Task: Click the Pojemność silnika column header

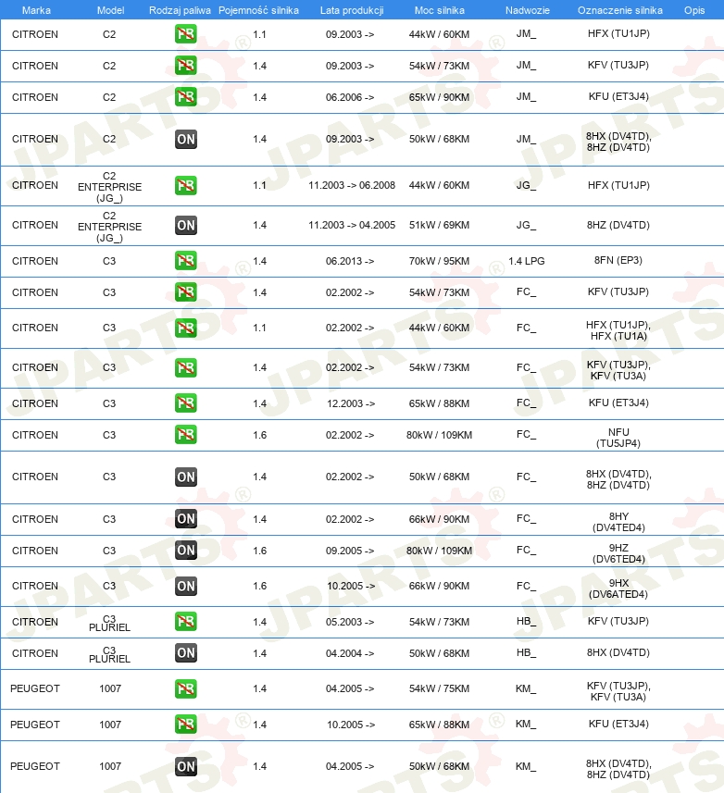Action: coord(258,10)
